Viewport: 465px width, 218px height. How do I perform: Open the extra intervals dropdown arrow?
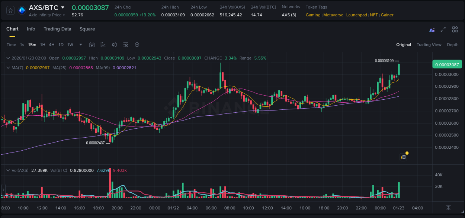pyautogui.click(x=80, y=45)
